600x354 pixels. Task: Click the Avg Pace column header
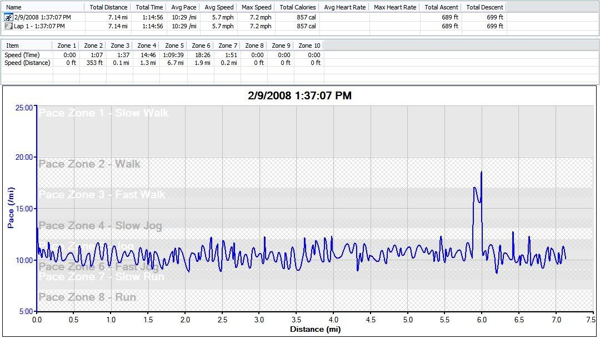pyautogui.click(x=183, y=7)
